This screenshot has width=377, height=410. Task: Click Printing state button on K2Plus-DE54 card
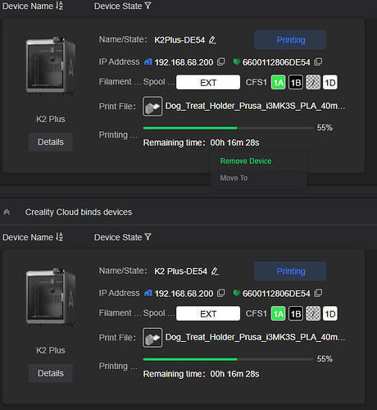click(290, 40)
